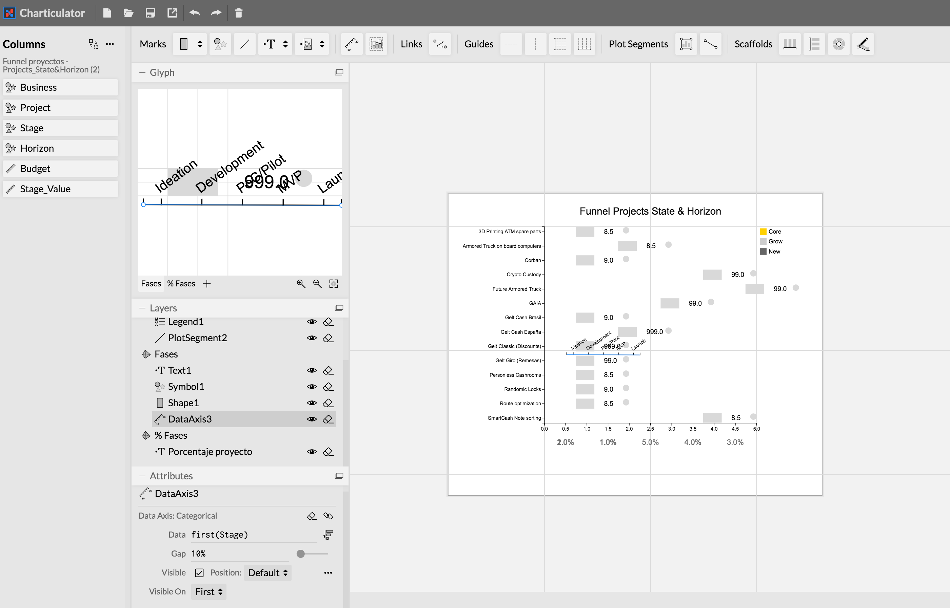Select the line mark tool
The width and height of the screenshot is (950, 608).
244,44
